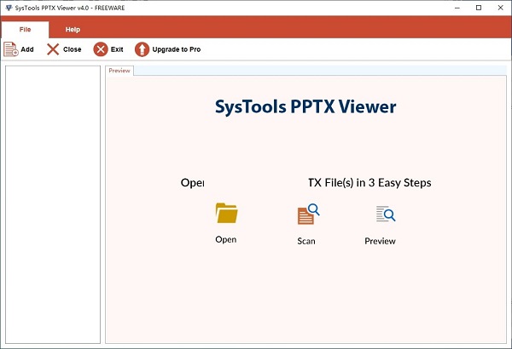The width and height of the screenshot is (512, 349).
Task: Open the Help tab
Action: point(73,30)
